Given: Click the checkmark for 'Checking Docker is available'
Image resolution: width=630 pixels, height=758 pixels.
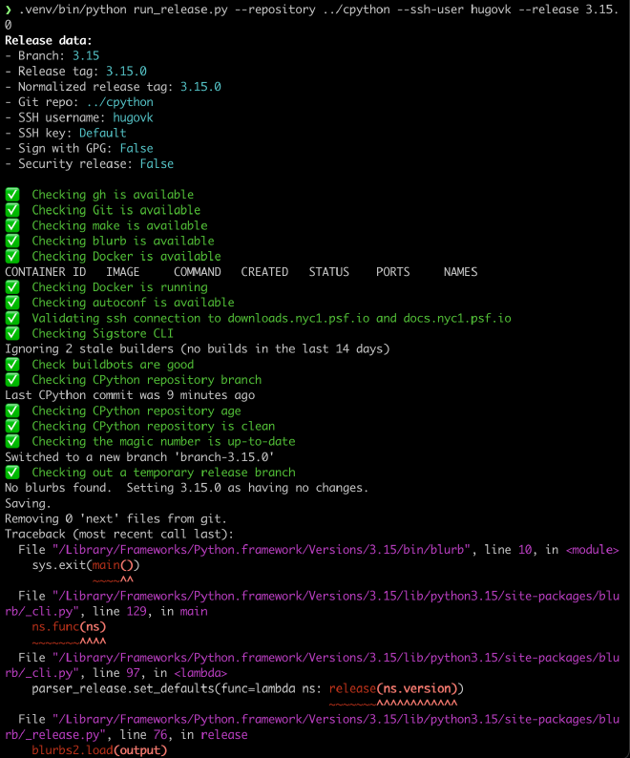Looking at the screenshot, I should point(12,256).
